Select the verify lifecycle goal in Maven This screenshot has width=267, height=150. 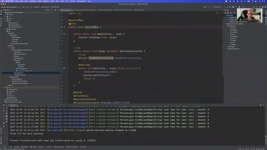click(x=234, y=38)
